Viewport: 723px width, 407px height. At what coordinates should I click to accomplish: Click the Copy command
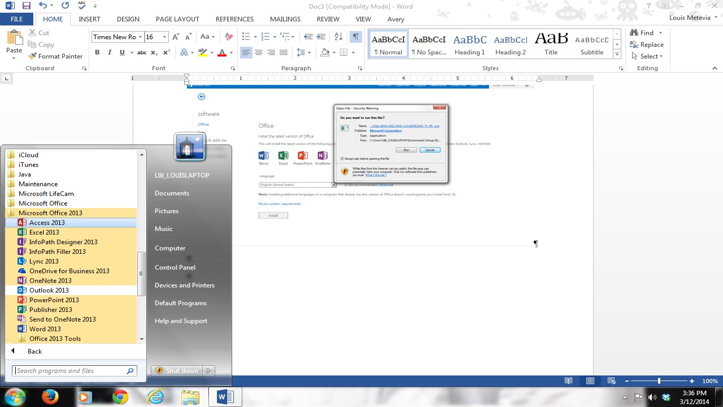41,45
